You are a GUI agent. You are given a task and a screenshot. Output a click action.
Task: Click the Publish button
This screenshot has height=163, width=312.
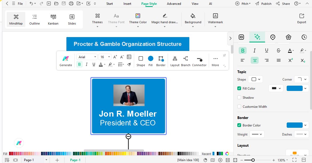pyautogui.click(x=263, y=3)
